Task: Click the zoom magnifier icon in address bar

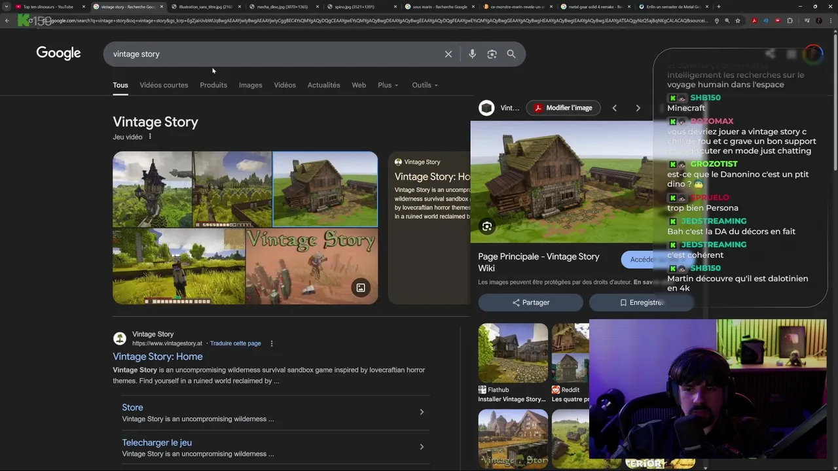Action: tap(727, 21)
